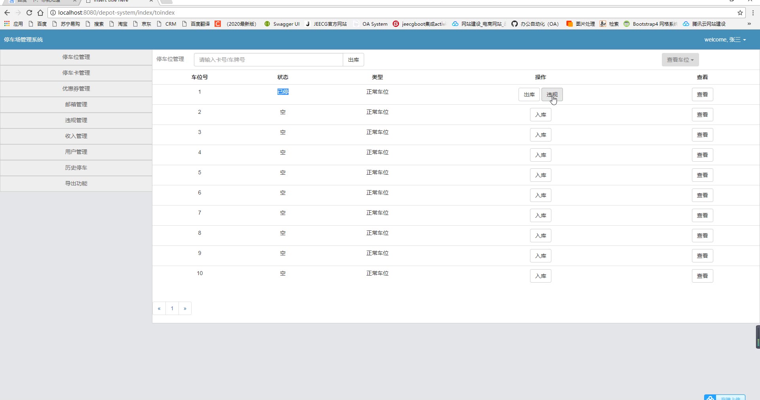Click the next page » link
Viewport: 760px width, 400px height.
coord(185,308)
